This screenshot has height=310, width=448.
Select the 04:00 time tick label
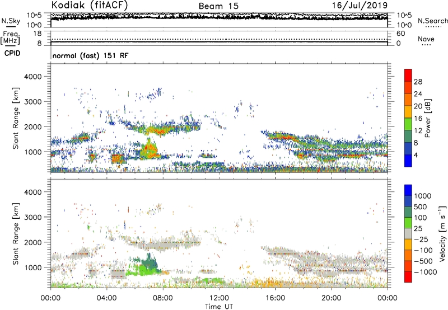pyautogui.click(x=106, y=298)
